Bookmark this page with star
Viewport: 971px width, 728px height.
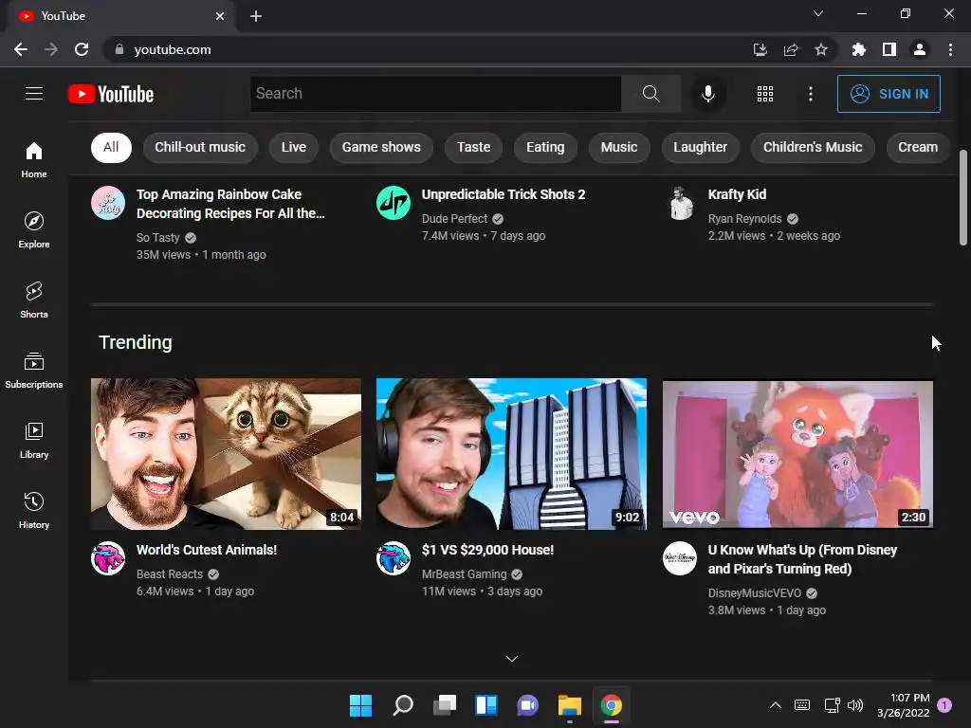click(x=821, y=49)
